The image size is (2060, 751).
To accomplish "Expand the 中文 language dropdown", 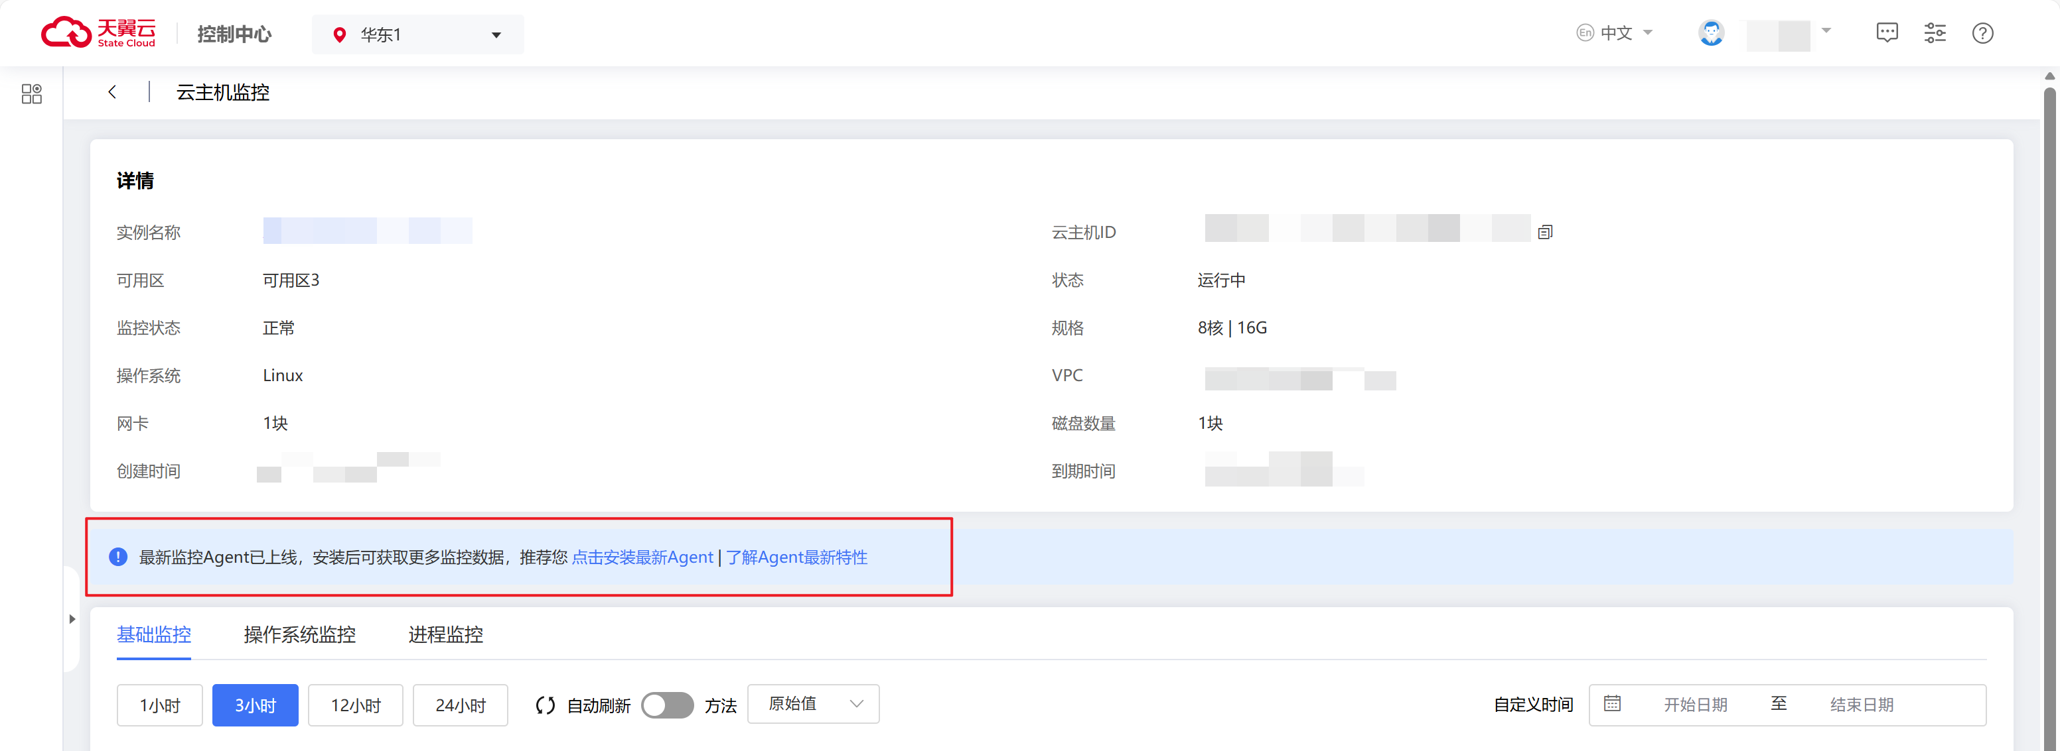I will [1615, 32].
